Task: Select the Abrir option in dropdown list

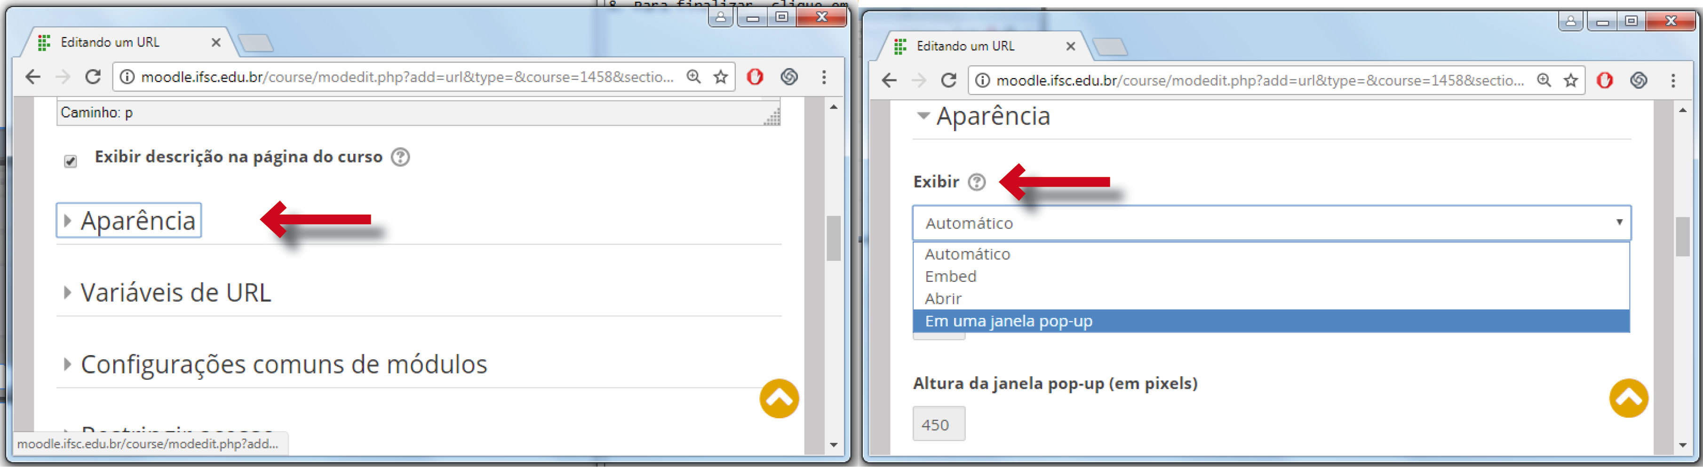Action: click(x=943, y=299)
